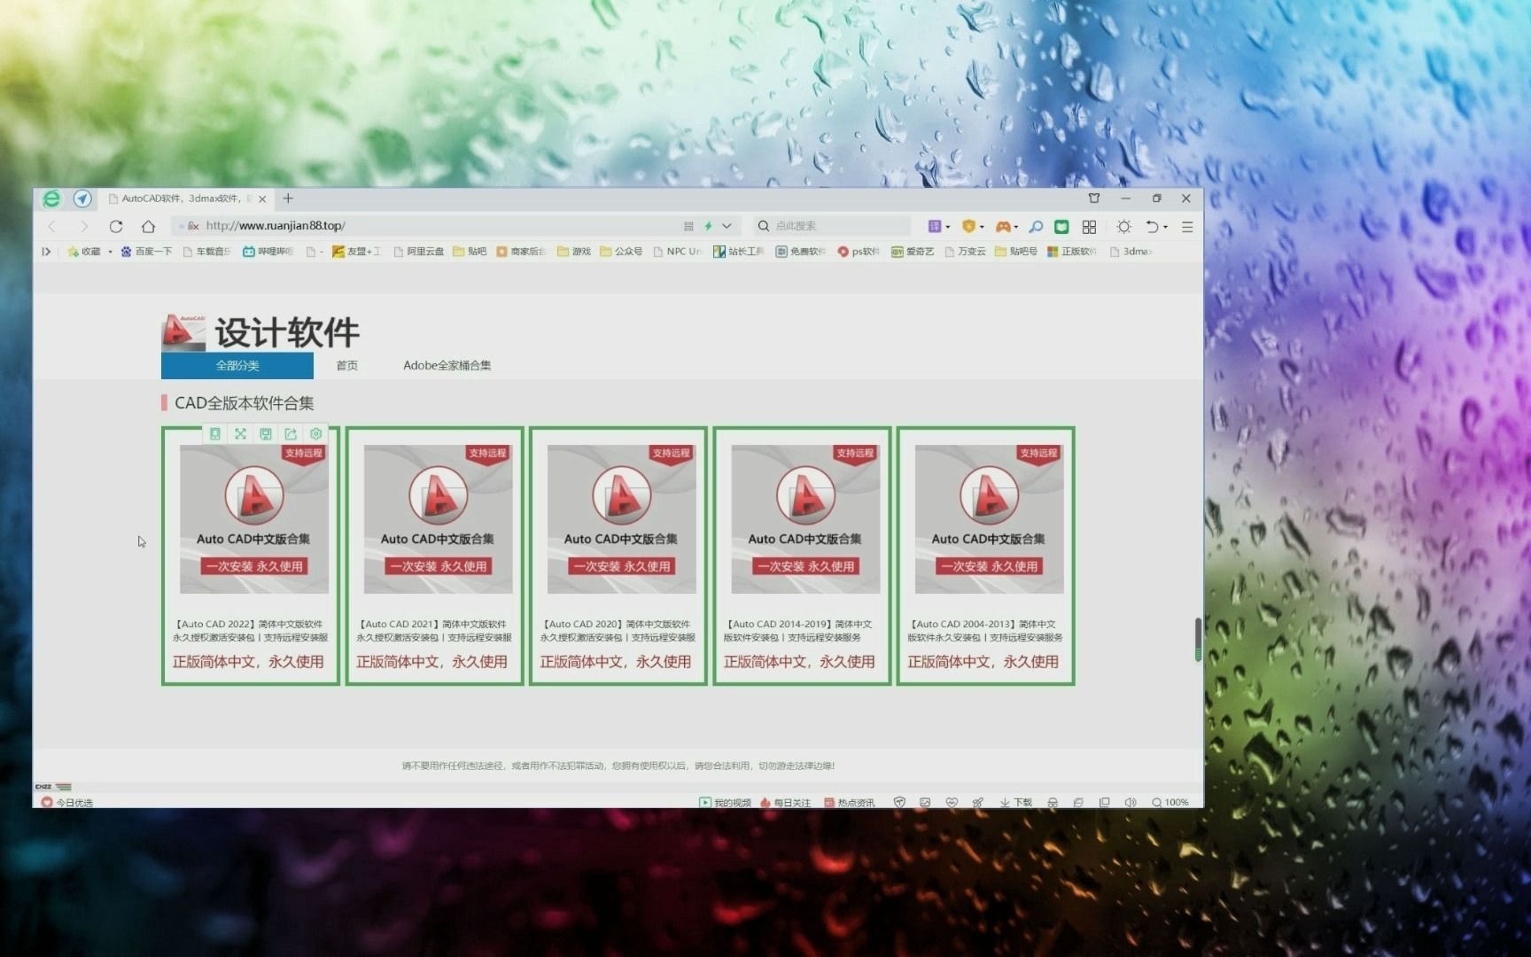
Task: Toggle the night mode sun icon
Action: [1123, 227]
